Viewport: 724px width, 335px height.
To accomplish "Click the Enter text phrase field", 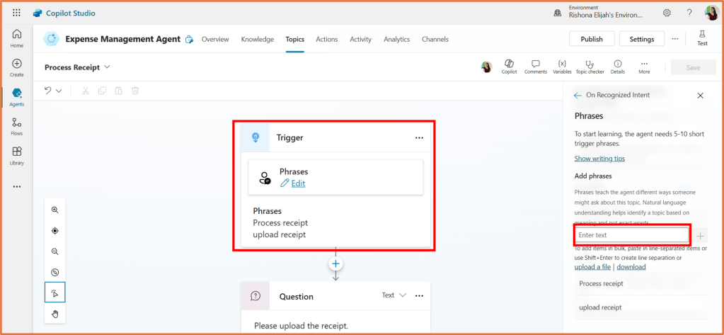I will click(x=631, y=235).
